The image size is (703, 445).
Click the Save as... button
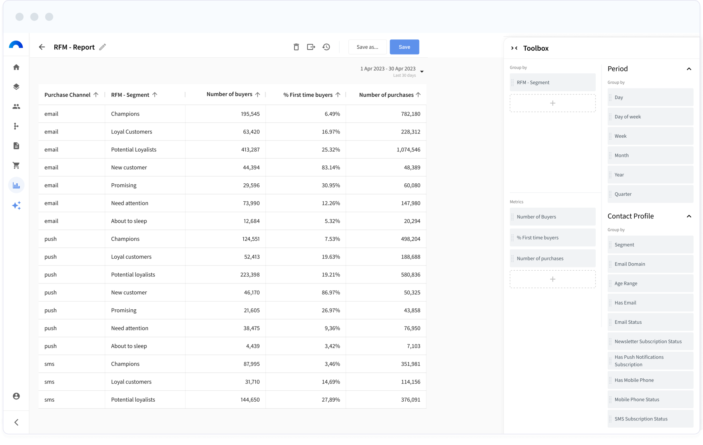[x=367, y=47]
